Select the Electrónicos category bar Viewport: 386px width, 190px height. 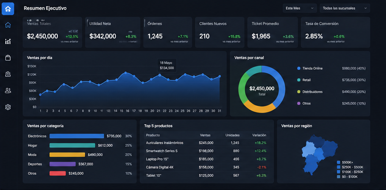pos(77,136)
